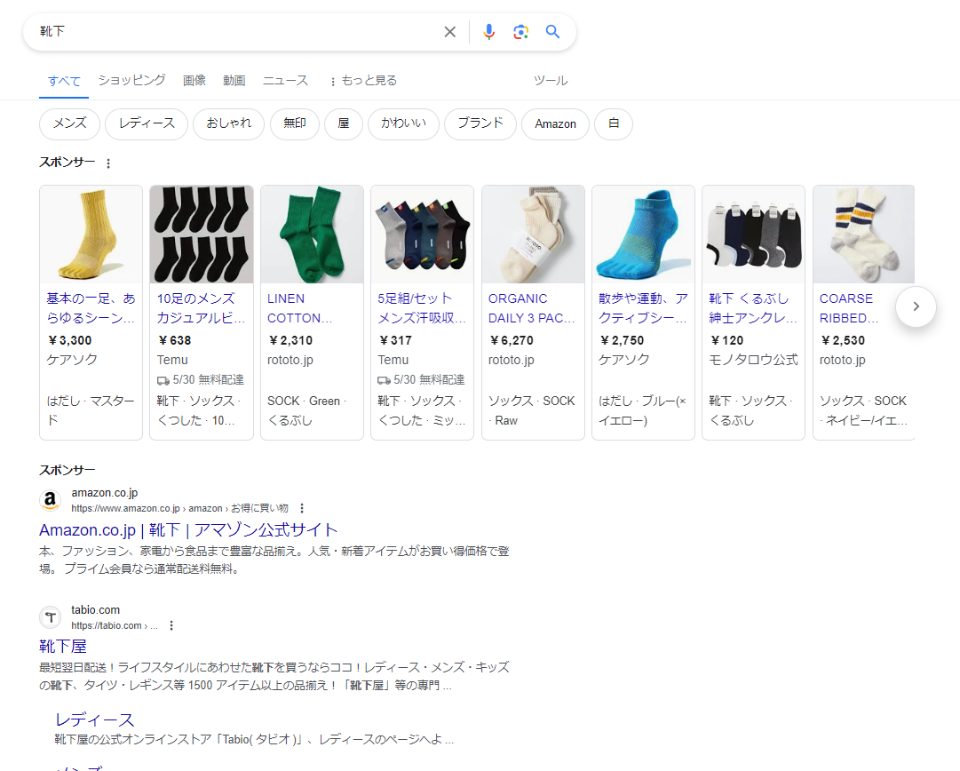Open the three-dot menu beside the tabio.com URL
The width and height of the screenshot is (960, 771).
tap(171, 625)
